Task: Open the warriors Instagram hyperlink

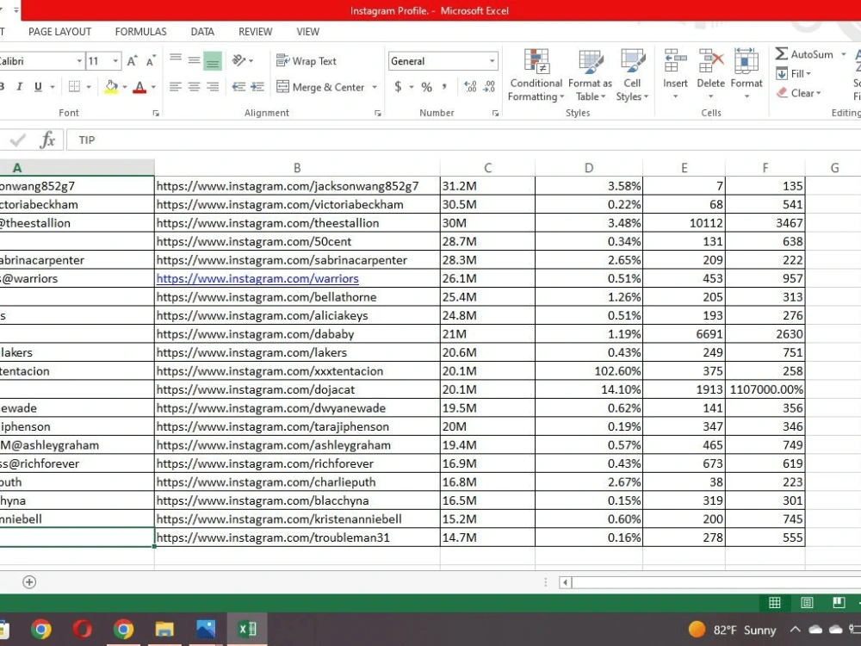Action: coord(257,278)
